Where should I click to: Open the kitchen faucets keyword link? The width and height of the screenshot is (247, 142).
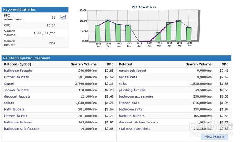[16, 77]
